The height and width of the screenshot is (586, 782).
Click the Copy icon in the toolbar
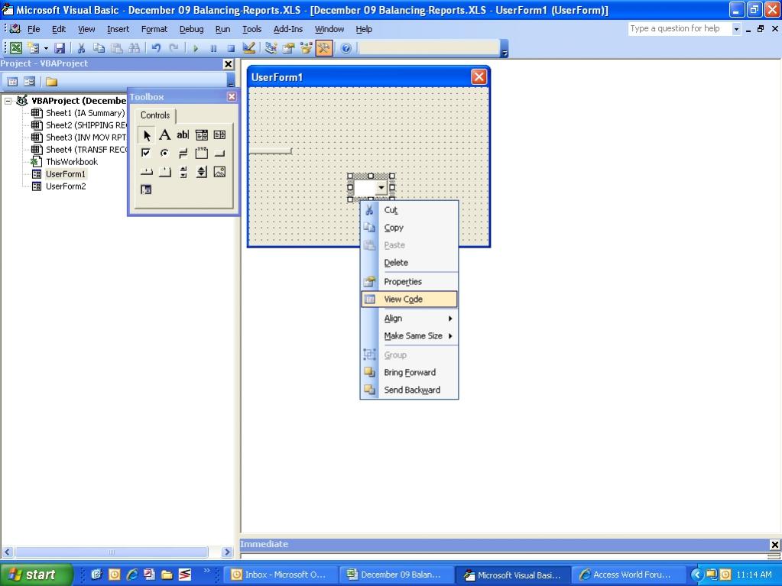[x=99, y=48]
